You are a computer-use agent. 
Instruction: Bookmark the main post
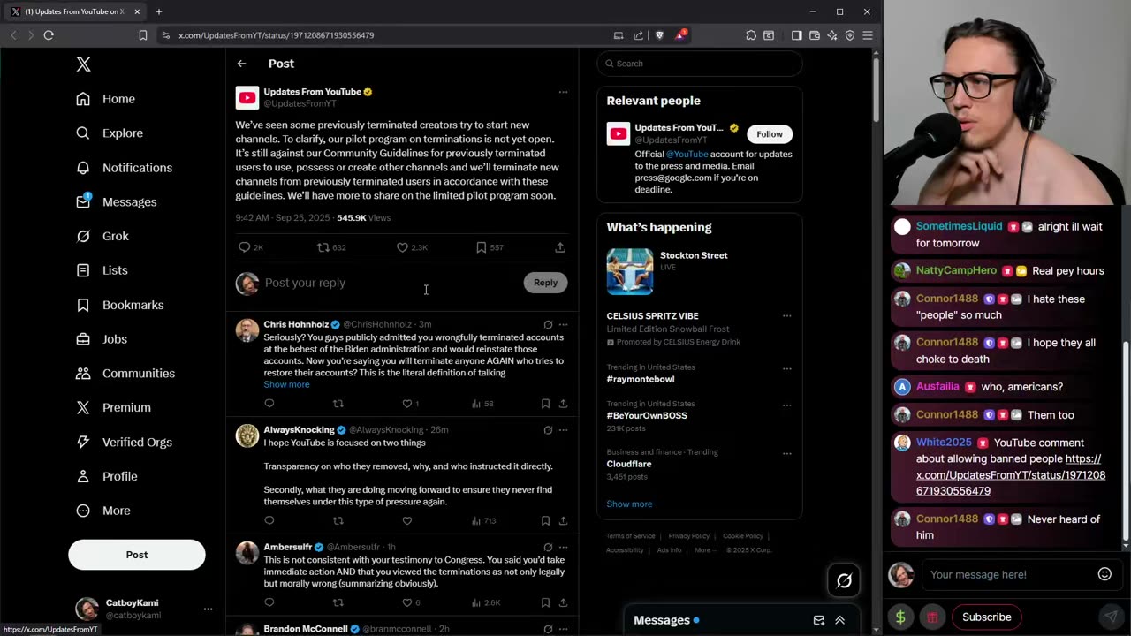point(481,247)
